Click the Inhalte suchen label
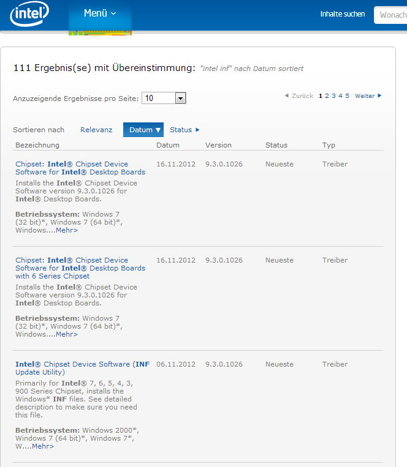This screenshot has height=467, width=407. [342, 14]
